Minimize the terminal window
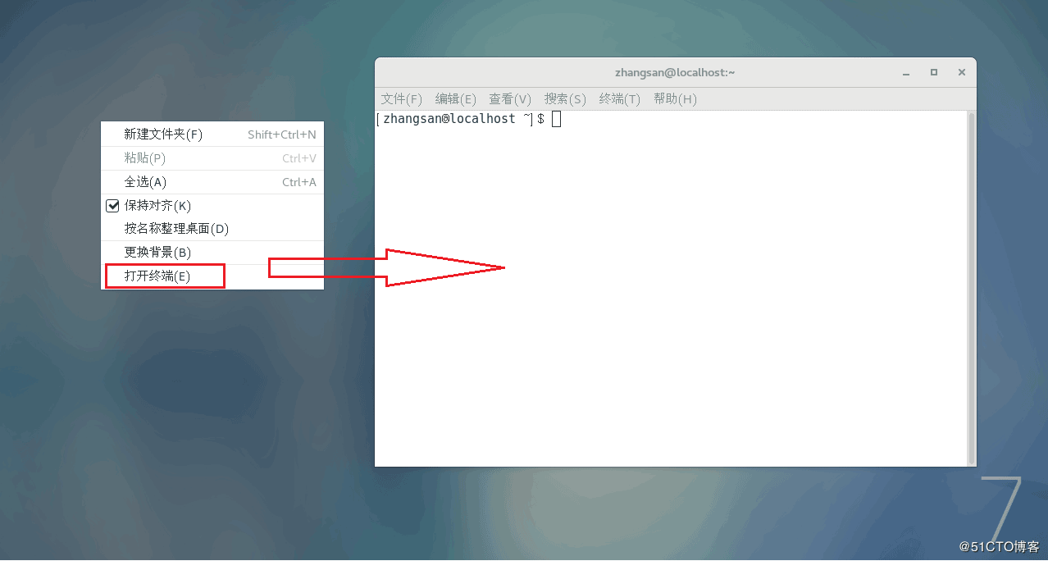The width and height of the screenshot is (1048, 561). [x=906, y=73]
